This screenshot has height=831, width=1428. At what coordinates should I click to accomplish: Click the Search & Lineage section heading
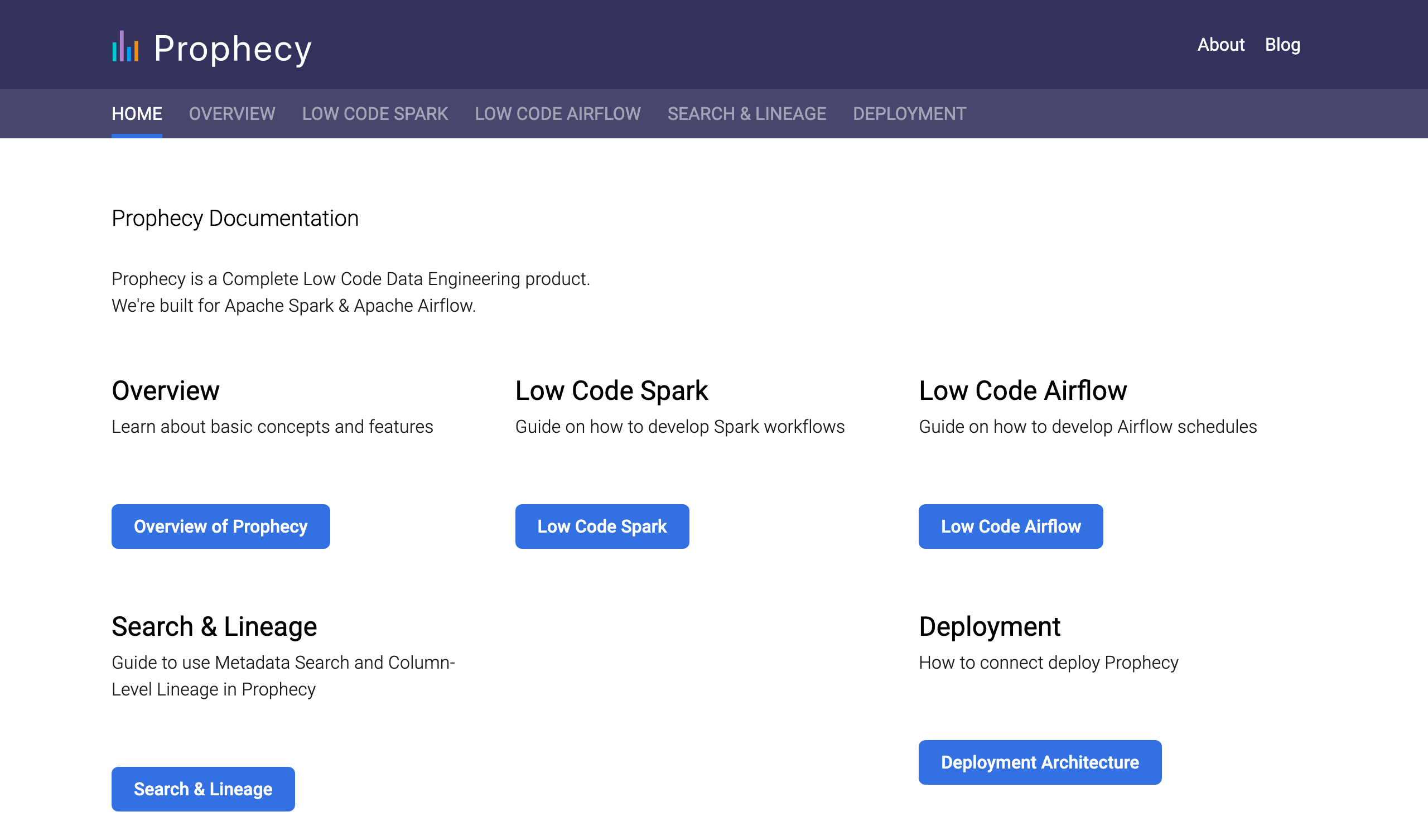tap(214, 627)
